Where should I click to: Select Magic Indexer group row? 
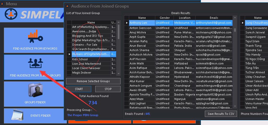[91, 73]
